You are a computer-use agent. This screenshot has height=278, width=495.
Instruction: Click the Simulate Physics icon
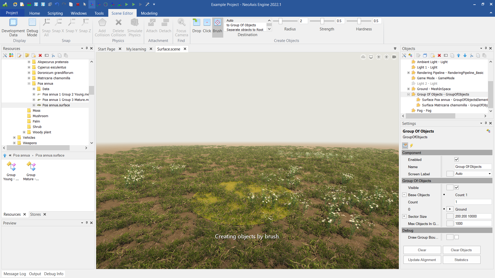click(135, 23)
